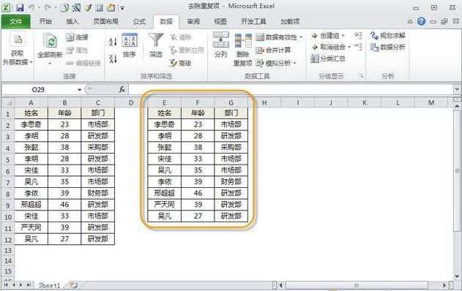Click cell G4 containing 采购部

pyautogui.click(x=231, y=148)
